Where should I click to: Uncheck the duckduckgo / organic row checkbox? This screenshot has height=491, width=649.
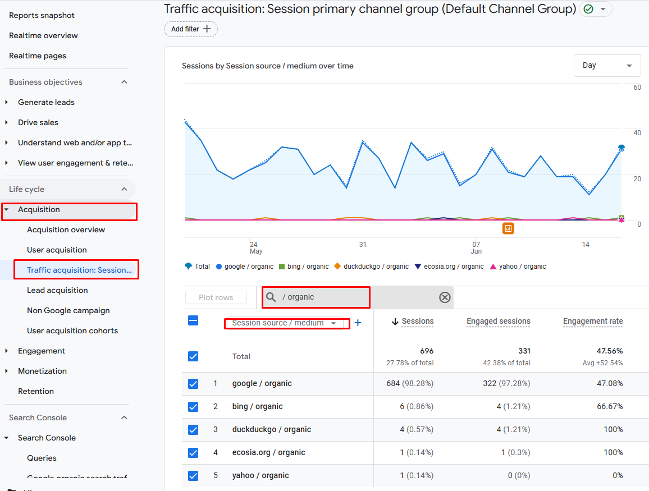(193, 430)
